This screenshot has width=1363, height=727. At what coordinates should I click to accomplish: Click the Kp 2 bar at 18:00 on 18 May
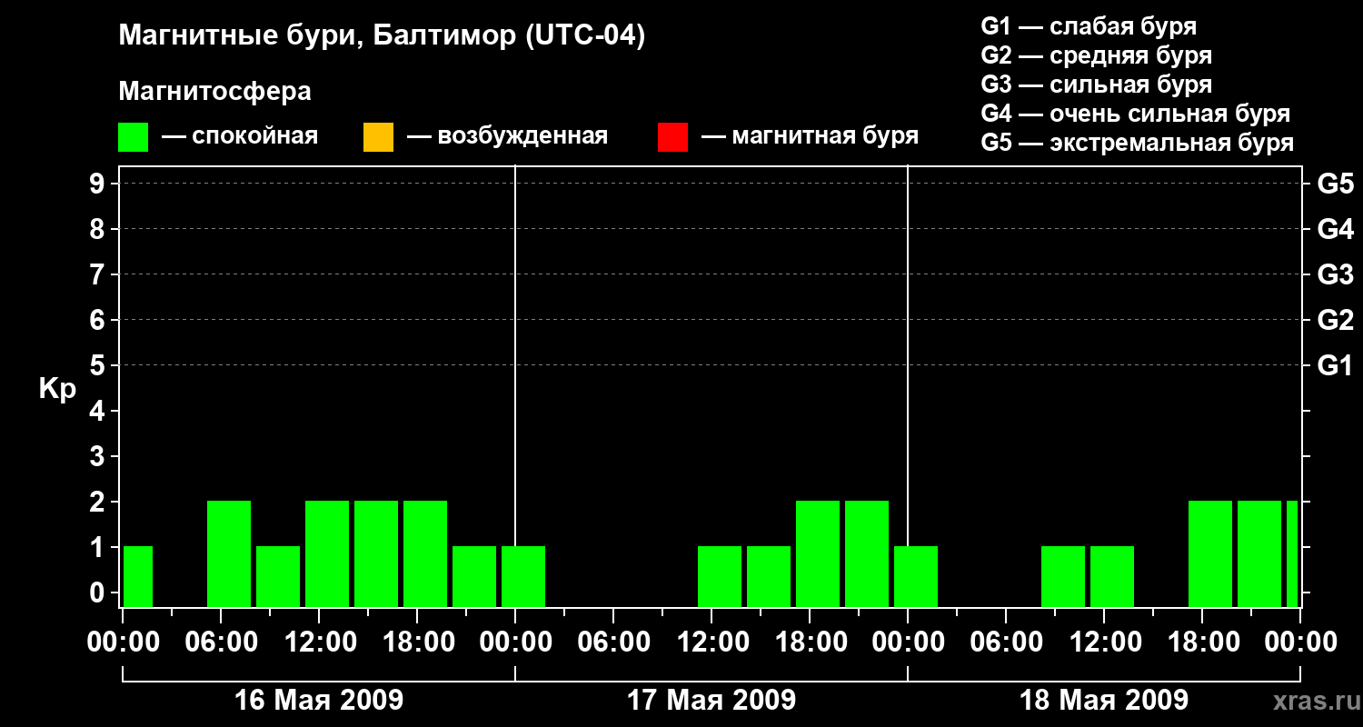1210,553
